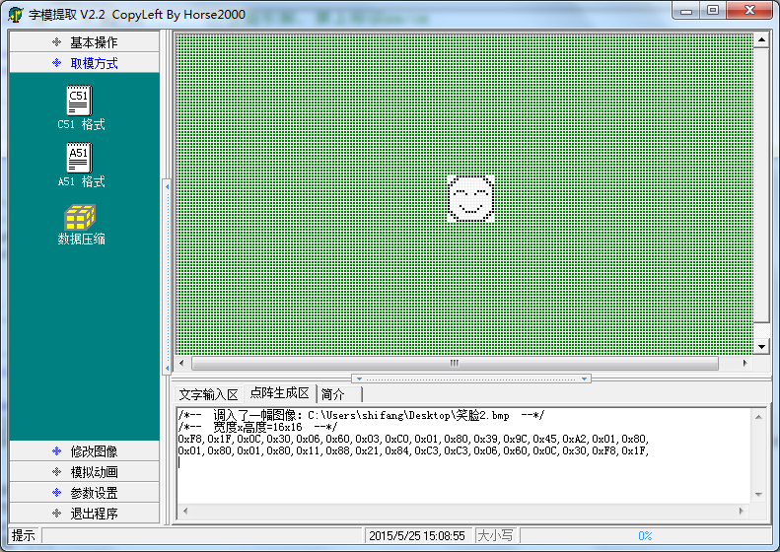Click the output text scroll left arrow
780x552 pixels.
click(x=185, y=511)
